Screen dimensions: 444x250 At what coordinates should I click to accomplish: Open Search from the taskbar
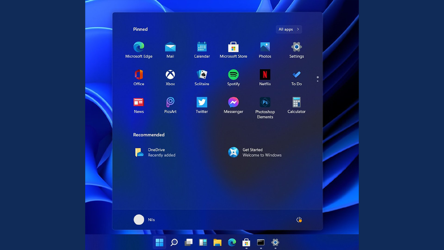(174, 243)
